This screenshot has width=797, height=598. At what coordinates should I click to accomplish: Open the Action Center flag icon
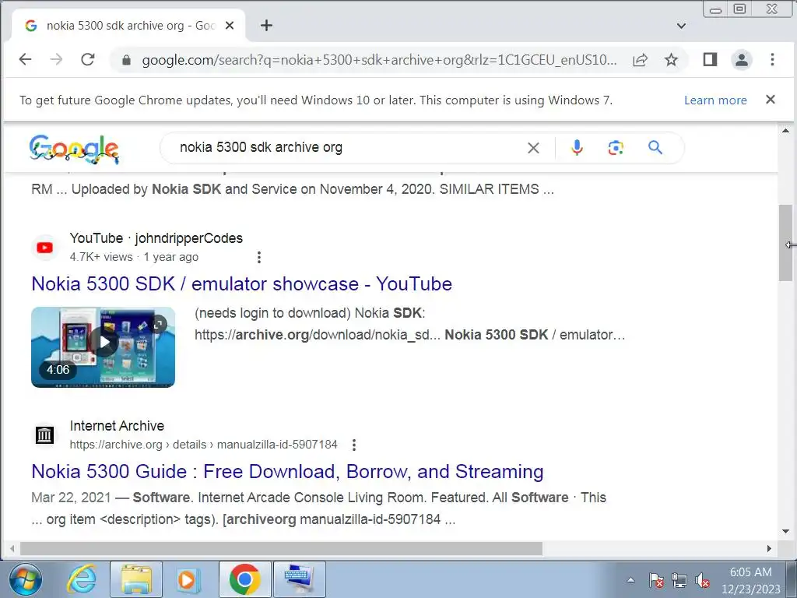click(655, 580)
